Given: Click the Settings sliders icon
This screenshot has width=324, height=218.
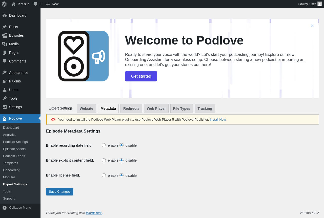Looking at the screenshot, I should (x=5, y=107).
